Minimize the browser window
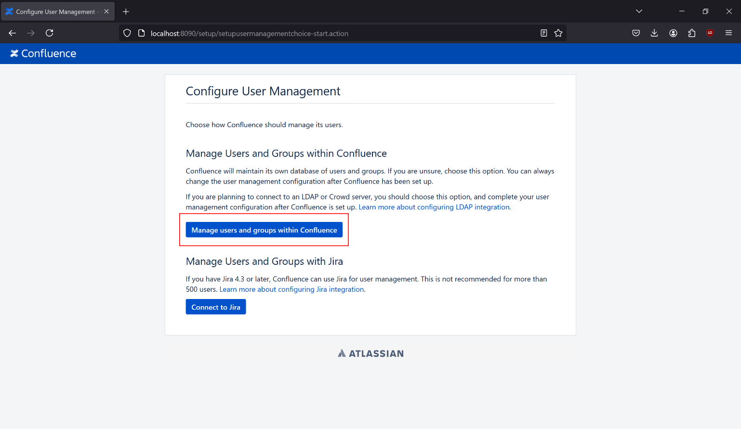The image size is (741, 429). [x=682, y=12]
